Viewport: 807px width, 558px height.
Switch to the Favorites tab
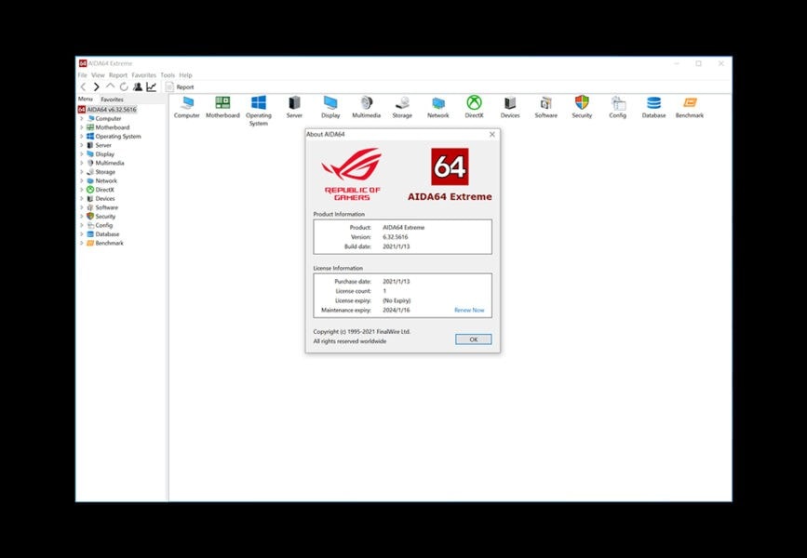112,100
